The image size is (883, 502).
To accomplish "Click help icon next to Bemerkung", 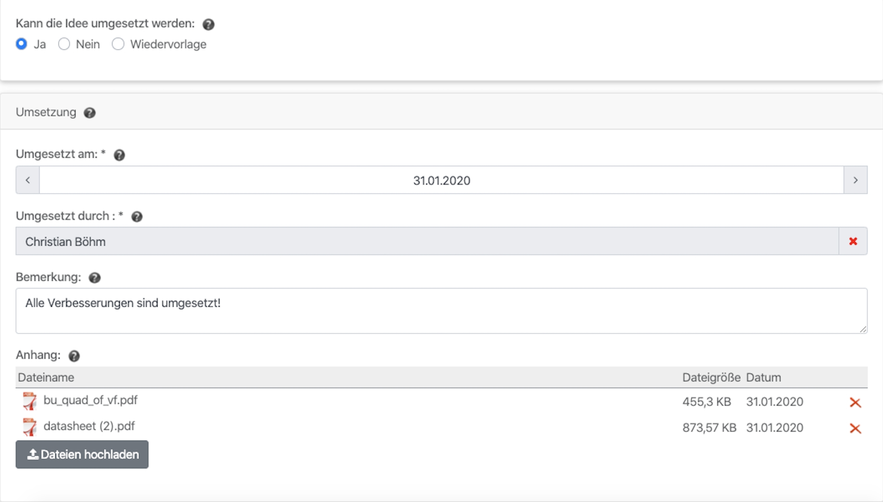I will coord(94,278).
